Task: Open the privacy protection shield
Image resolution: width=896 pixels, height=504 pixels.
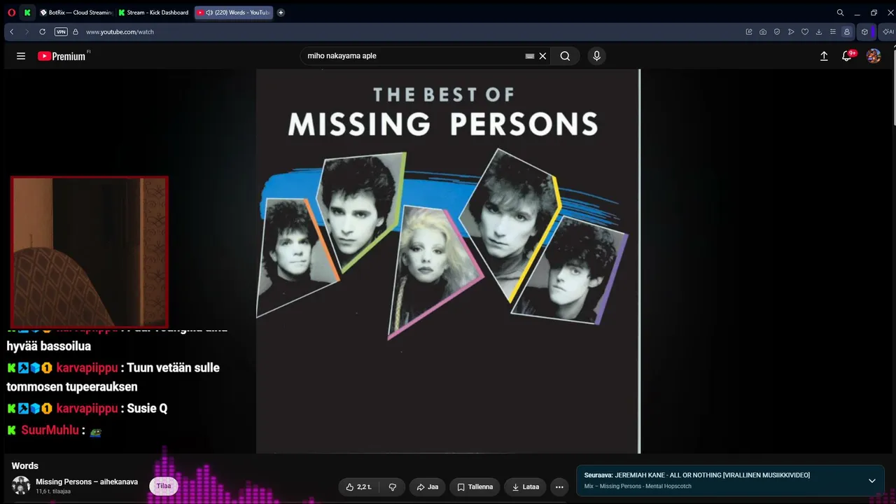Action: (777, 31)
